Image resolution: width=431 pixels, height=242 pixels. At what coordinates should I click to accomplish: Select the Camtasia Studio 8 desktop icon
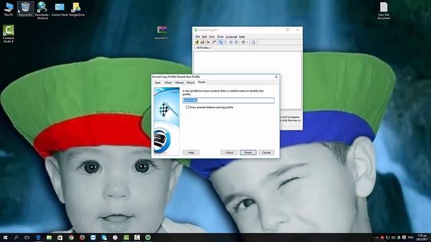(x=8, y=34)
